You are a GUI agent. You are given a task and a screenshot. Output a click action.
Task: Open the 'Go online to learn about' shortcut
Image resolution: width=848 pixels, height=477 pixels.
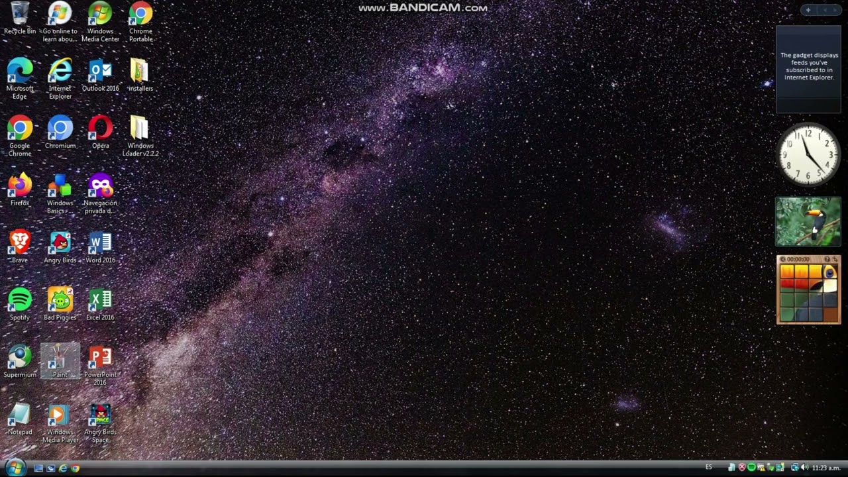pos(60,23)
